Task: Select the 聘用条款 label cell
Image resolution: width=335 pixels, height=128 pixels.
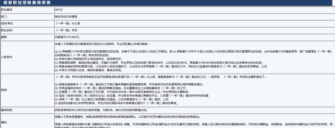Action: pos(27,110)
